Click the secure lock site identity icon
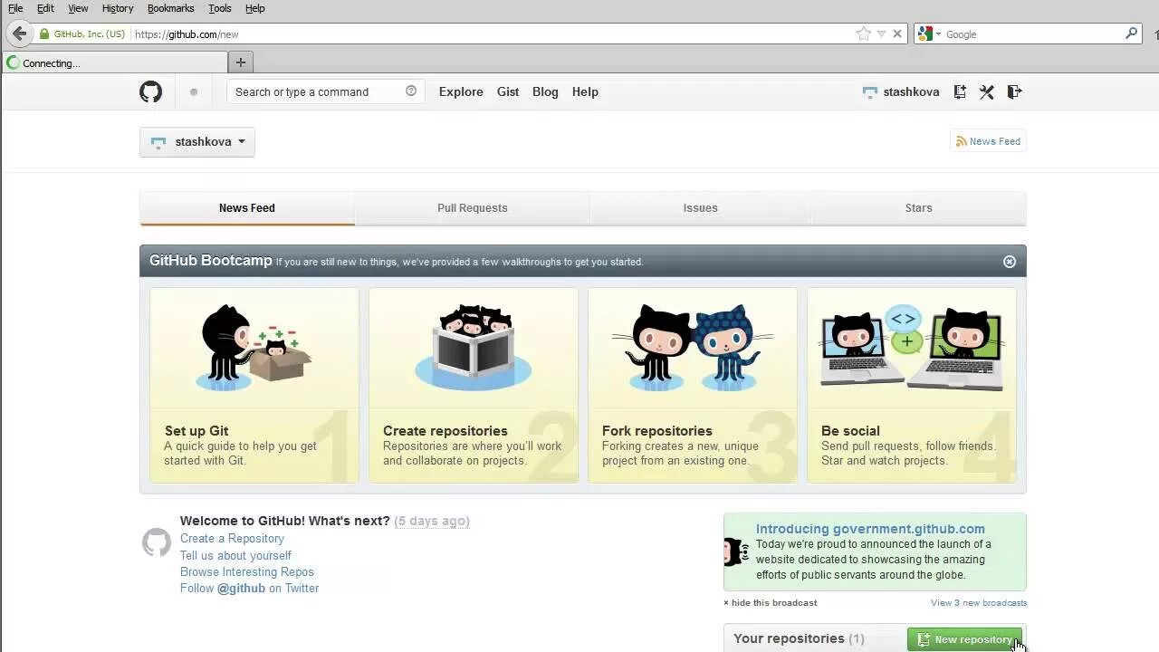Screen dimensions: 1159x652 tap(44, 34)
